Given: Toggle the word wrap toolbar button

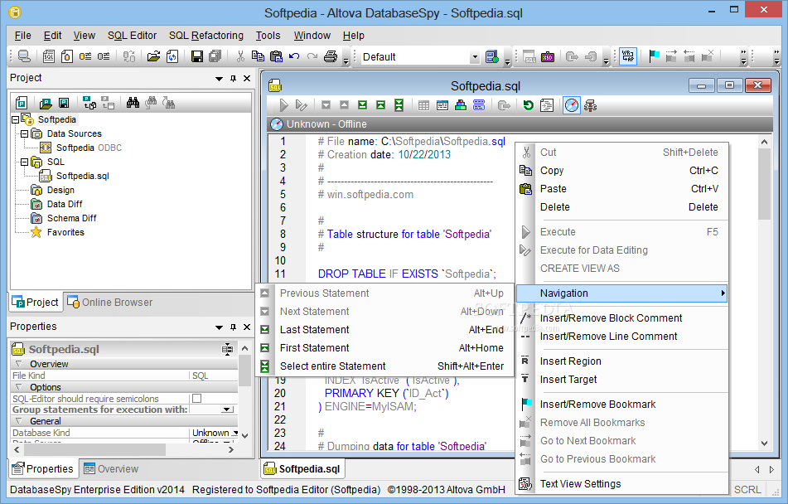Looking at the screenshot, I should [628, 56].
